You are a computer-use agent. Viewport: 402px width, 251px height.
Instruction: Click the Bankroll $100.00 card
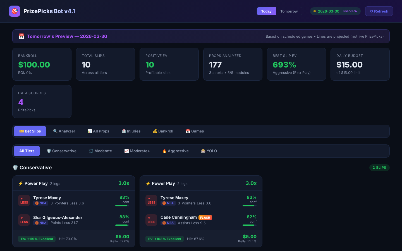[42, 64]
